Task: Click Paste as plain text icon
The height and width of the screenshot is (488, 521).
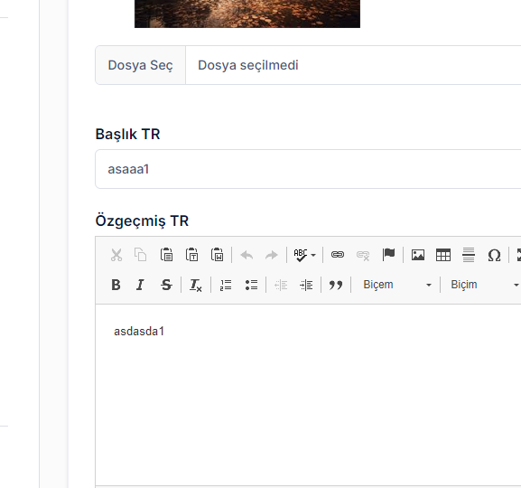Action: click(x=191, y=255)
